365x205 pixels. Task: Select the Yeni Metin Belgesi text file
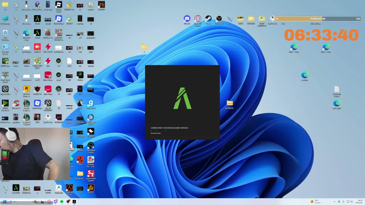[337, 91]
